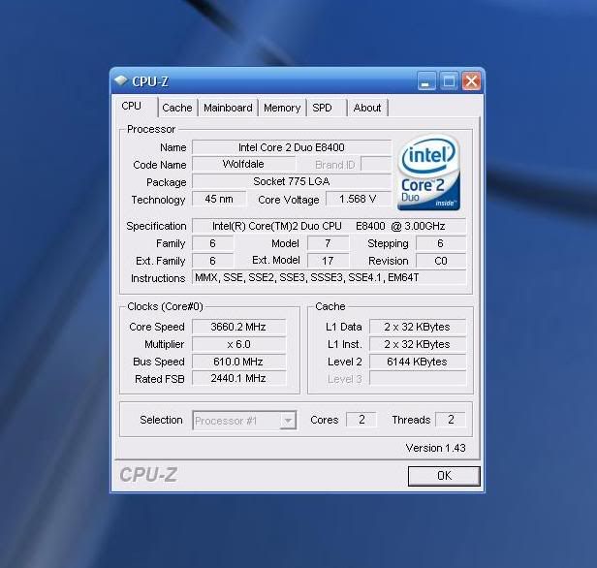Click the Version 1.43 text

tap(435, 448)
